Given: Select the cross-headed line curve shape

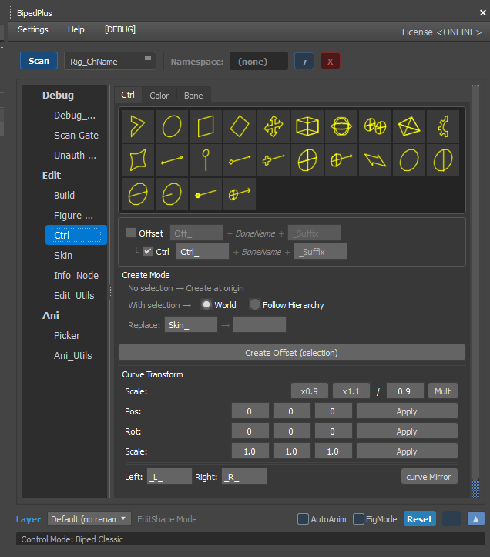Looking at the screenshot, I should pos(274,160).
